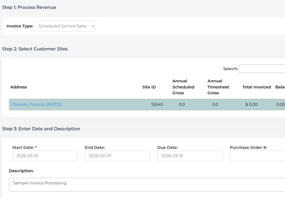Sort by Total Invoiced column
This screenshot has width=285, height=198.
point(256,87)
